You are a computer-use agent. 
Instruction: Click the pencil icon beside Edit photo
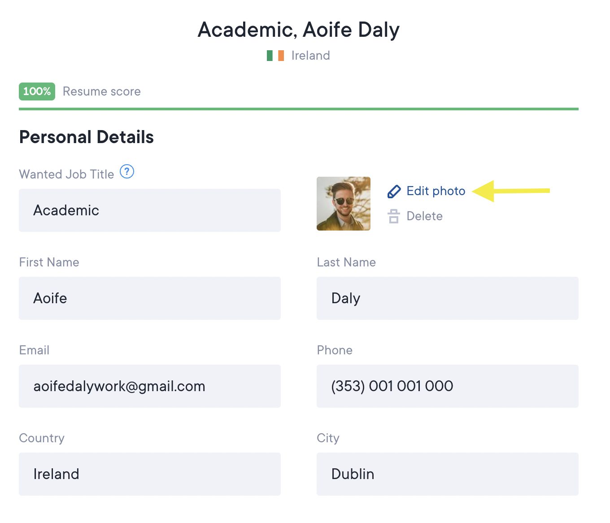[394, 192]
